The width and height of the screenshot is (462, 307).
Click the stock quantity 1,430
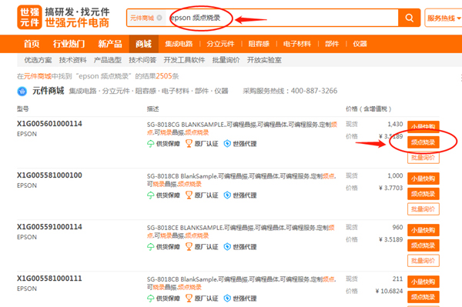[395, 124]
